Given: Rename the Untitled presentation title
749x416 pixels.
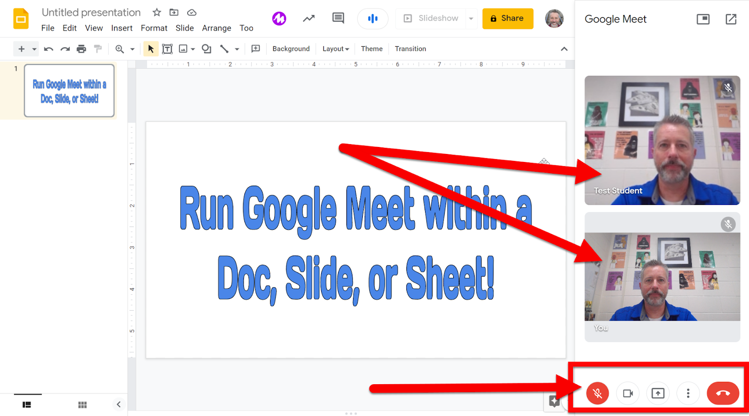Looking at the screenshot, I should (91, 13).
